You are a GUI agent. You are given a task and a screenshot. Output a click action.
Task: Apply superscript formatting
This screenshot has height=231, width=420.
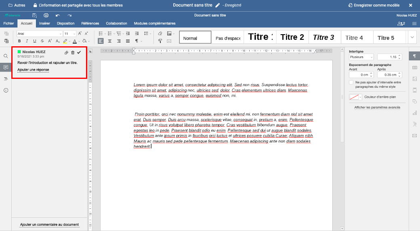(50, 41)
